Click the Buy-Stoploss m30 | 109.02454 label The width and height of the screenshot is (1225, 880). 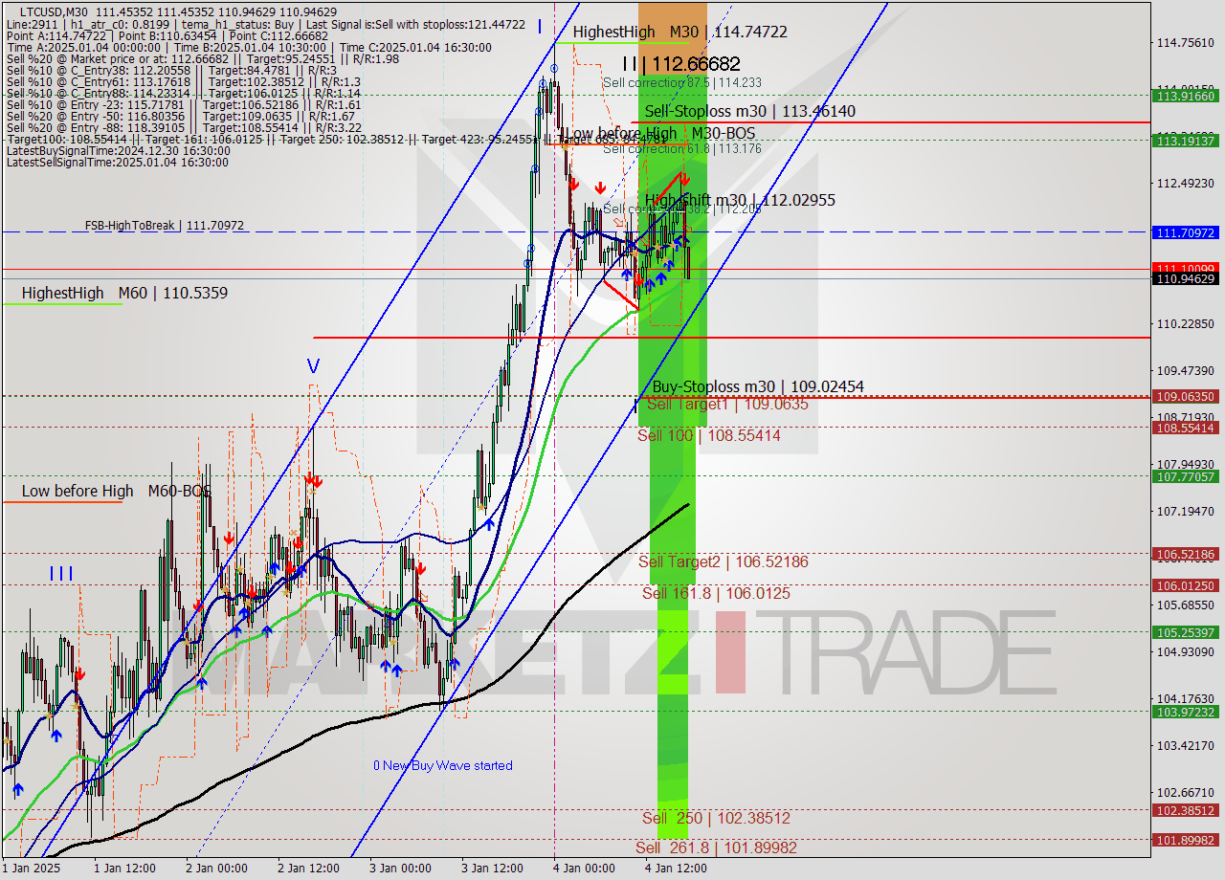(758, 386)
